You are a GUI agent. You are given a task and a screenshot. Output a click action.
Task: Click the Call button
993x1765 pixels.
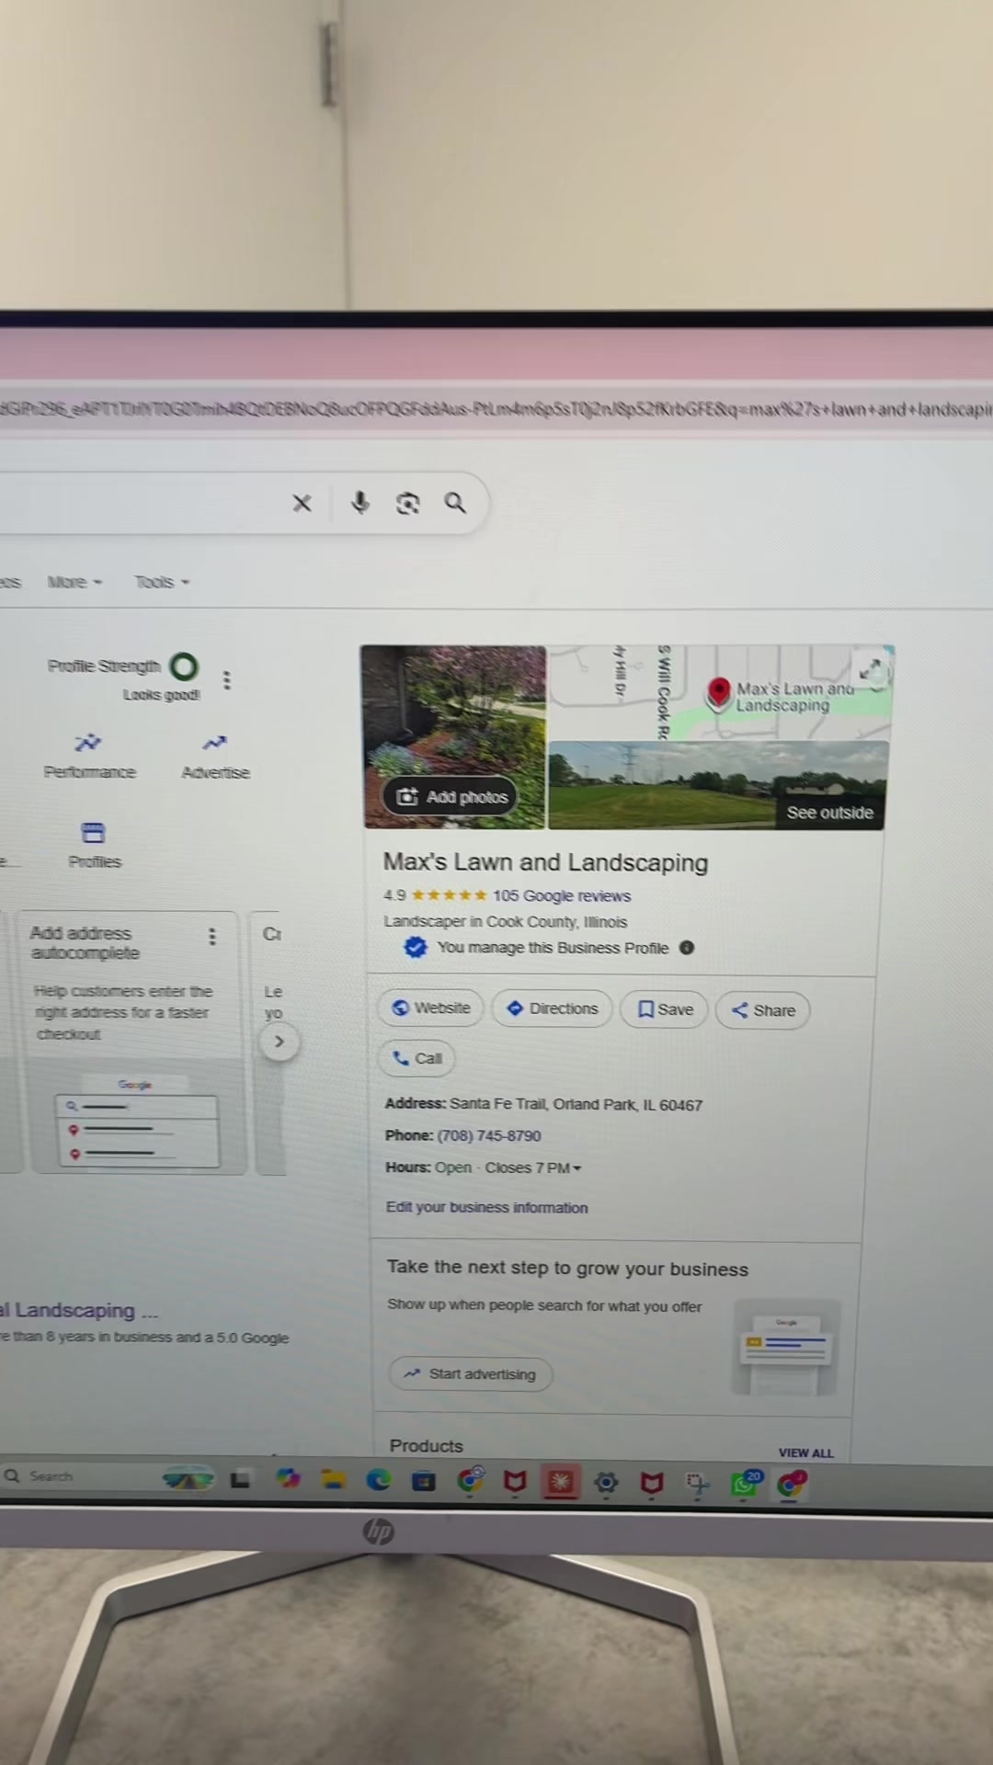[417, 1058]
